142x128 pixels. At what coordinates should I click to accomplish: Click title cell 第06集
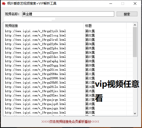(x=90, y=52)
